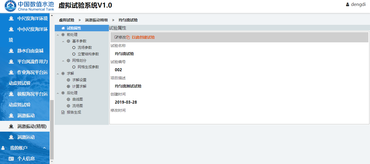This screenshot has width=370, height=164.
Task: Select the 流场参数 tree node
Action: (x=85, y=47)
